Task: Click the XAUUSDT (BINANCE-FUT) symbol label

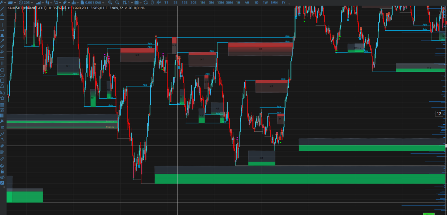Action: pos(27,8)
